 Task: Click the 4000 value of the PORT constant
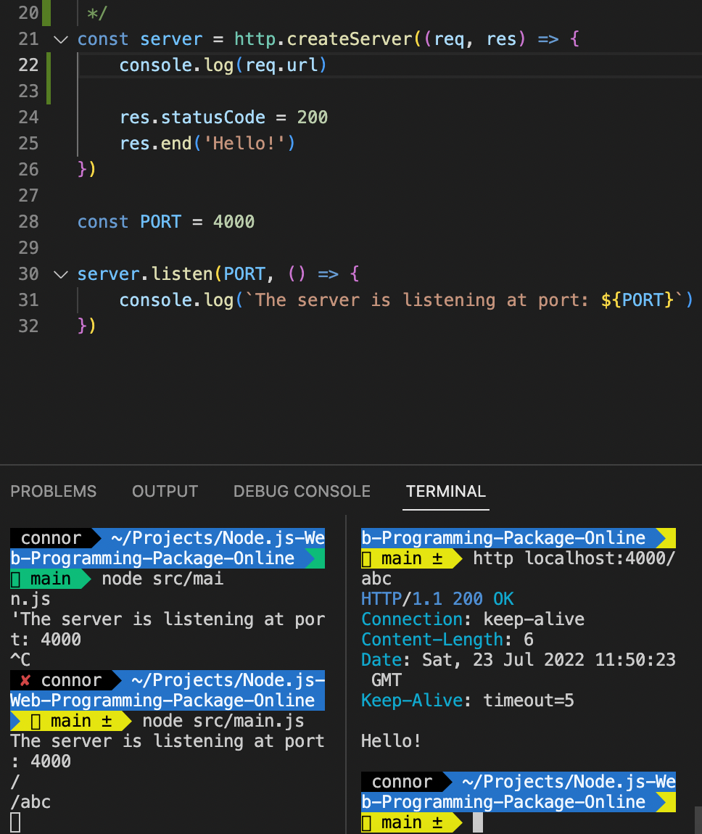coord(234,222)
